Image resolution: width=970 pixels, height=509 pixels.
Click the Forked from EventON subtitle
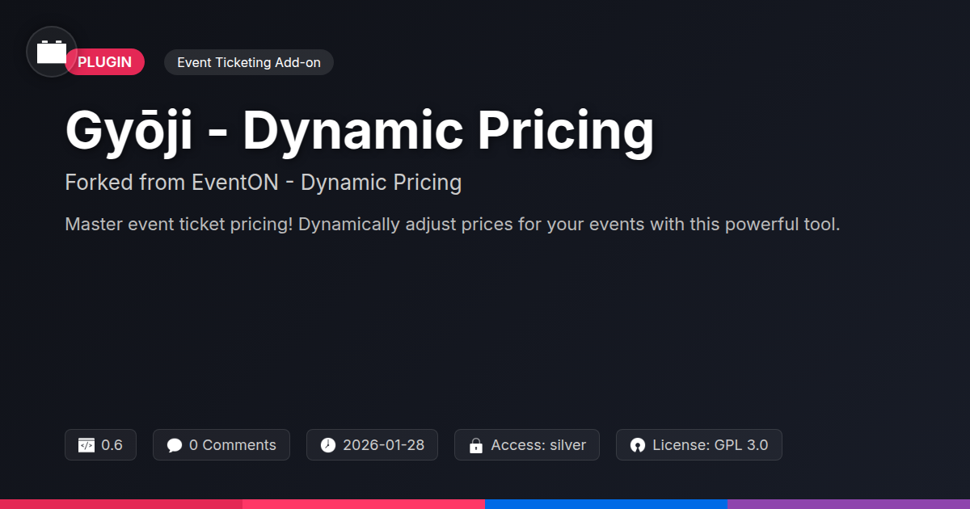click(x=263, y=183)
